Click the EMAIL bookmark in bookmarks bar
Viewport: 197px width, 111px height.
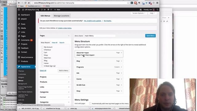click(46, 6)
